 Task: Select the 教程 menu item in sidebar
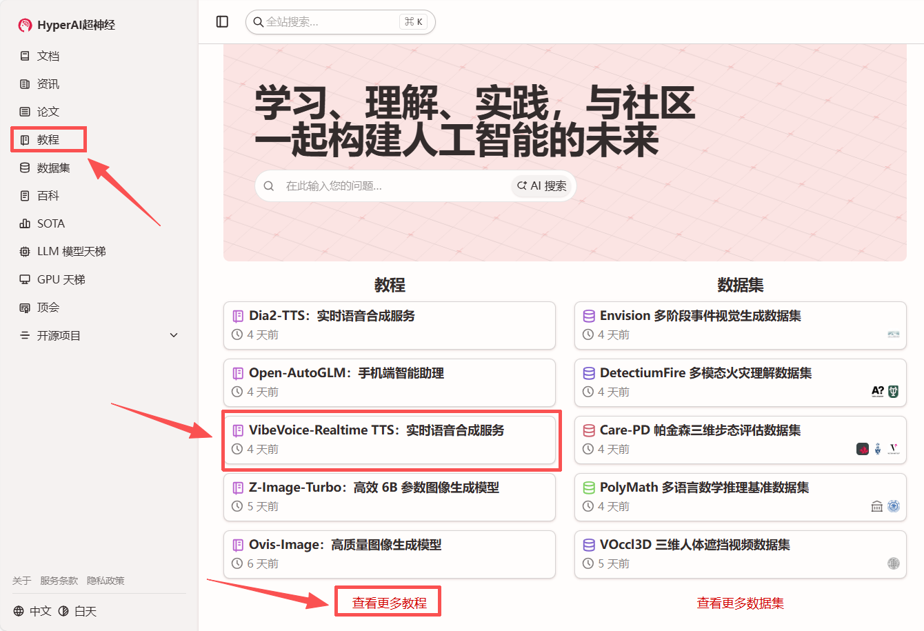(46, 139)
